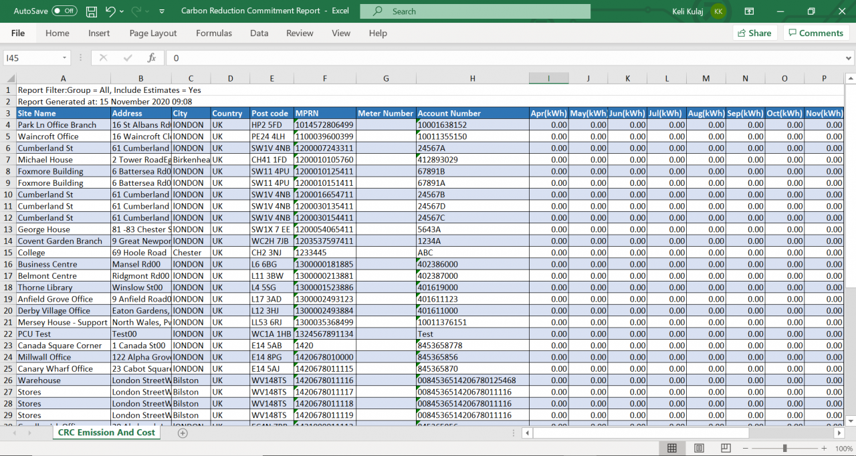Click the Share button

754,33
